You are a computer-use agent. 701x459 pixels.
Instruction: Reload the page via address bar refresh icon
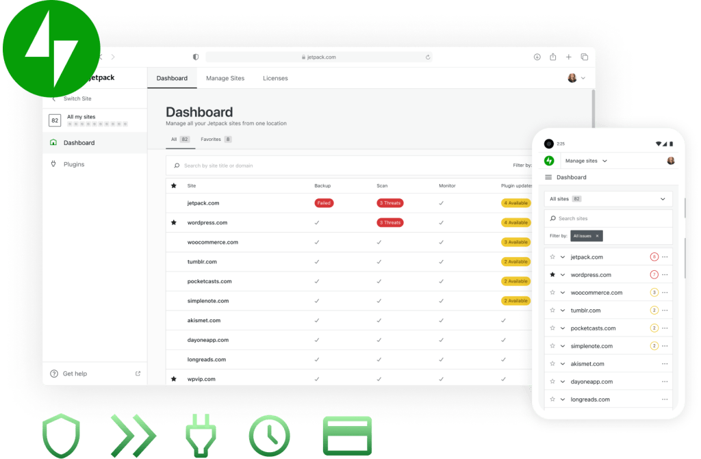428,57
